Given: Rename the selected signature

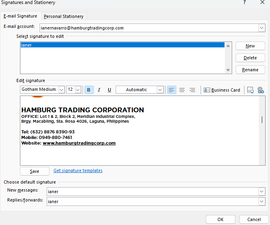Looking at the screenshot, I should click(x=250, y=70).
